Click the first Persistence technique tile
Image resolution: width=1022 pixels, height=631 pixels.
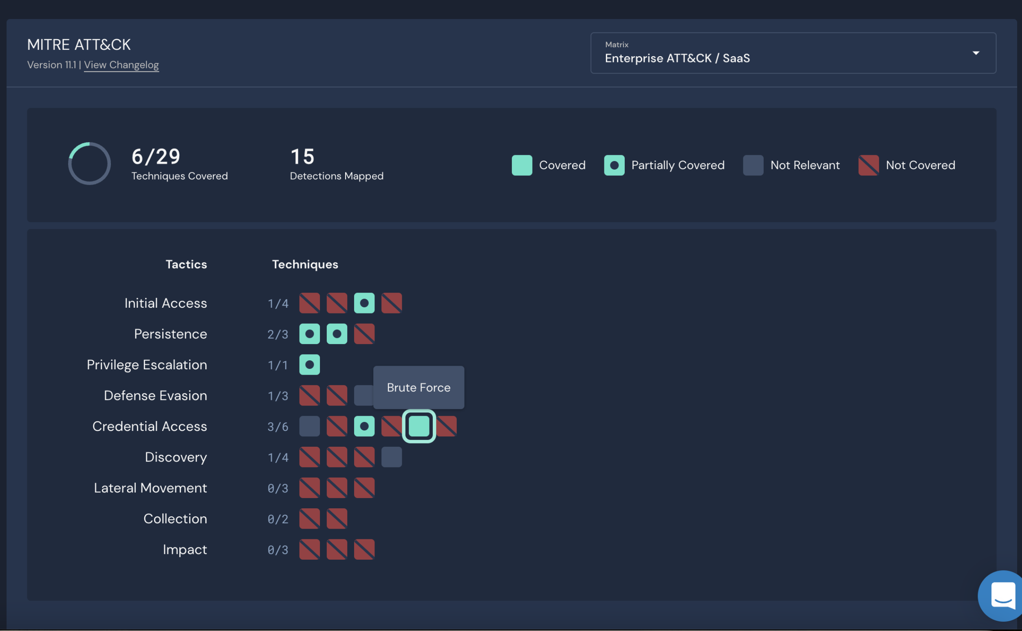310,334
